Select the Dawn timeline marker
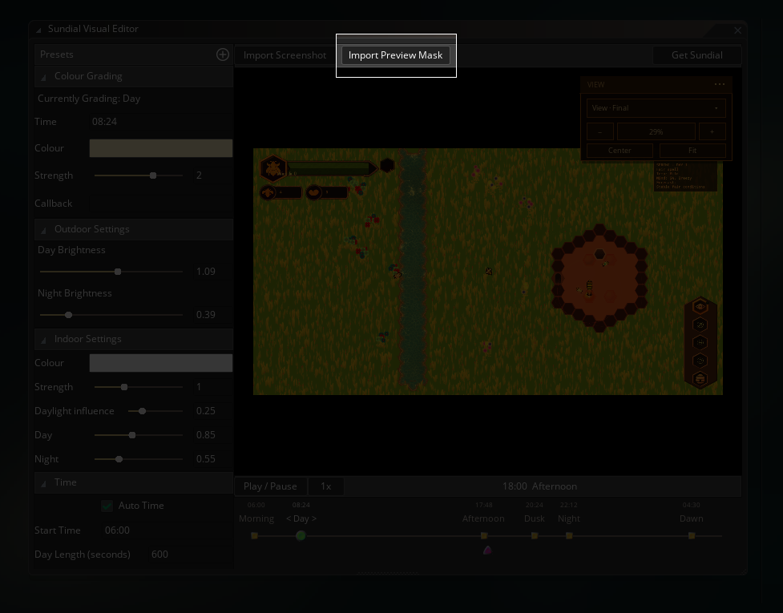 coord(692,535)
